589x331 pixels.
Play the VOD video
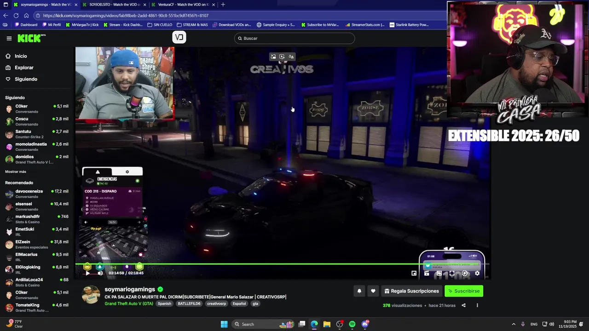pyautogui.click(x=87, y=273)
